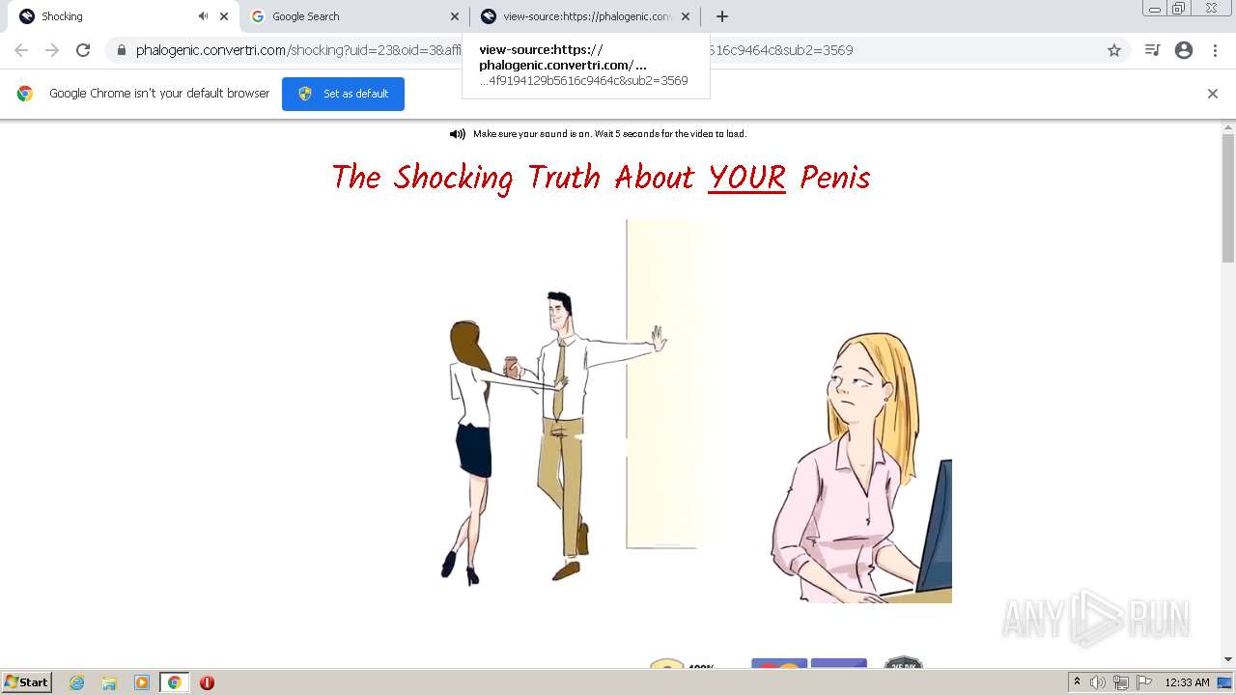
Task: Switch to the Google Search tab
Action: 353,16
